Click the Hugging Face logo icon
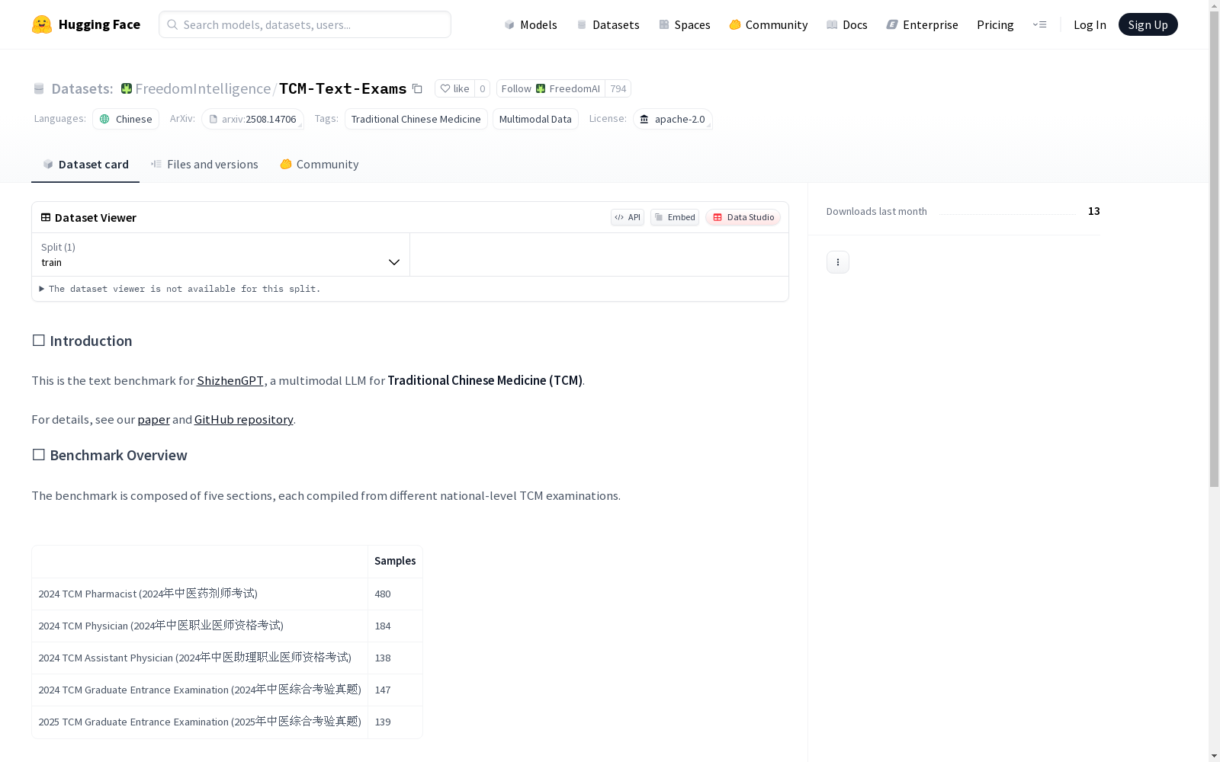Screen dimensions: 1220x762 (x=42, y=24)
